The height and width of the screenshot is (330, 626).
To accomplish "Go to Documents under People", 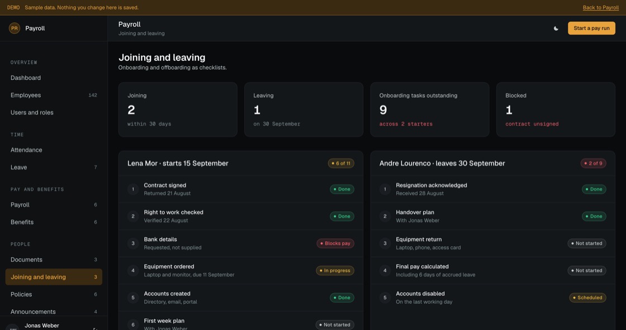I will (54, 260).
